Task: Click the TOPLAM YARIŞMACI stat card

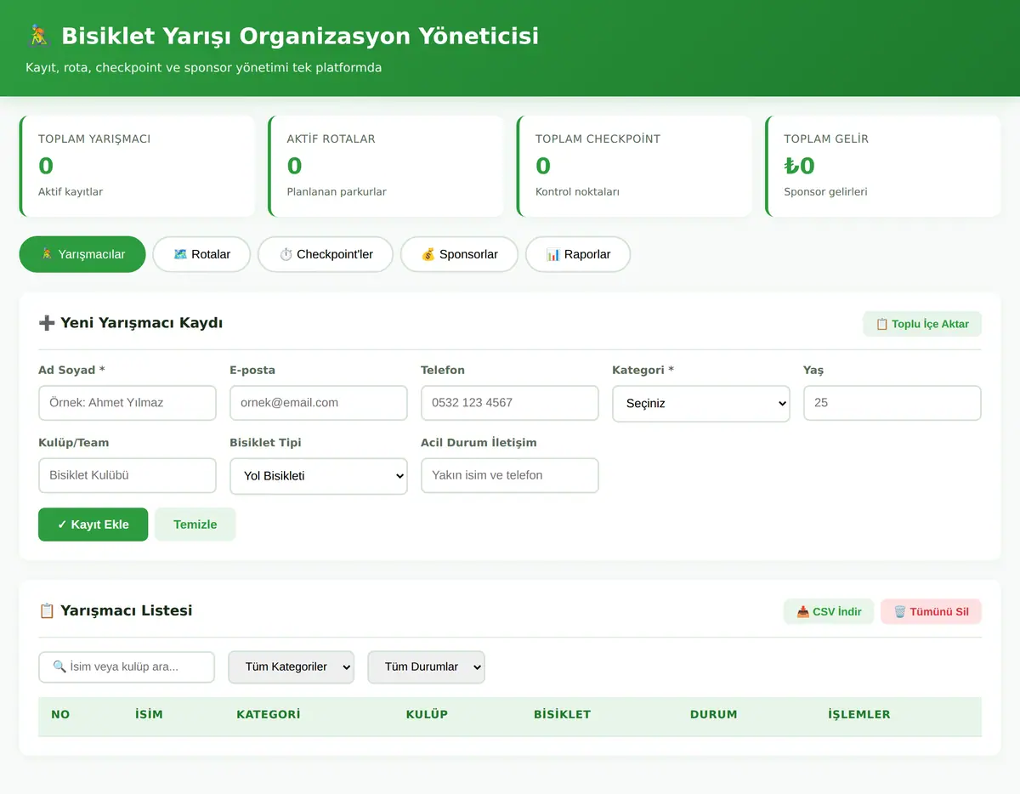Action: [137, 166]
